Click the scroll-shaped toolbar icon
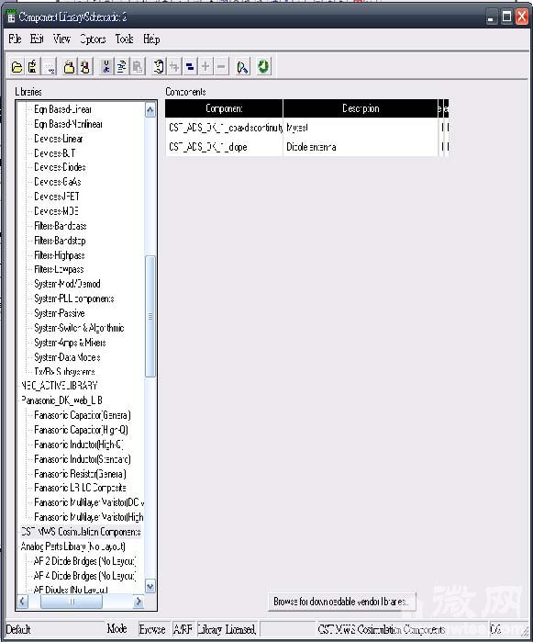Image resolution: width=533 pixels, height=642 pixels. pos(159,66)
